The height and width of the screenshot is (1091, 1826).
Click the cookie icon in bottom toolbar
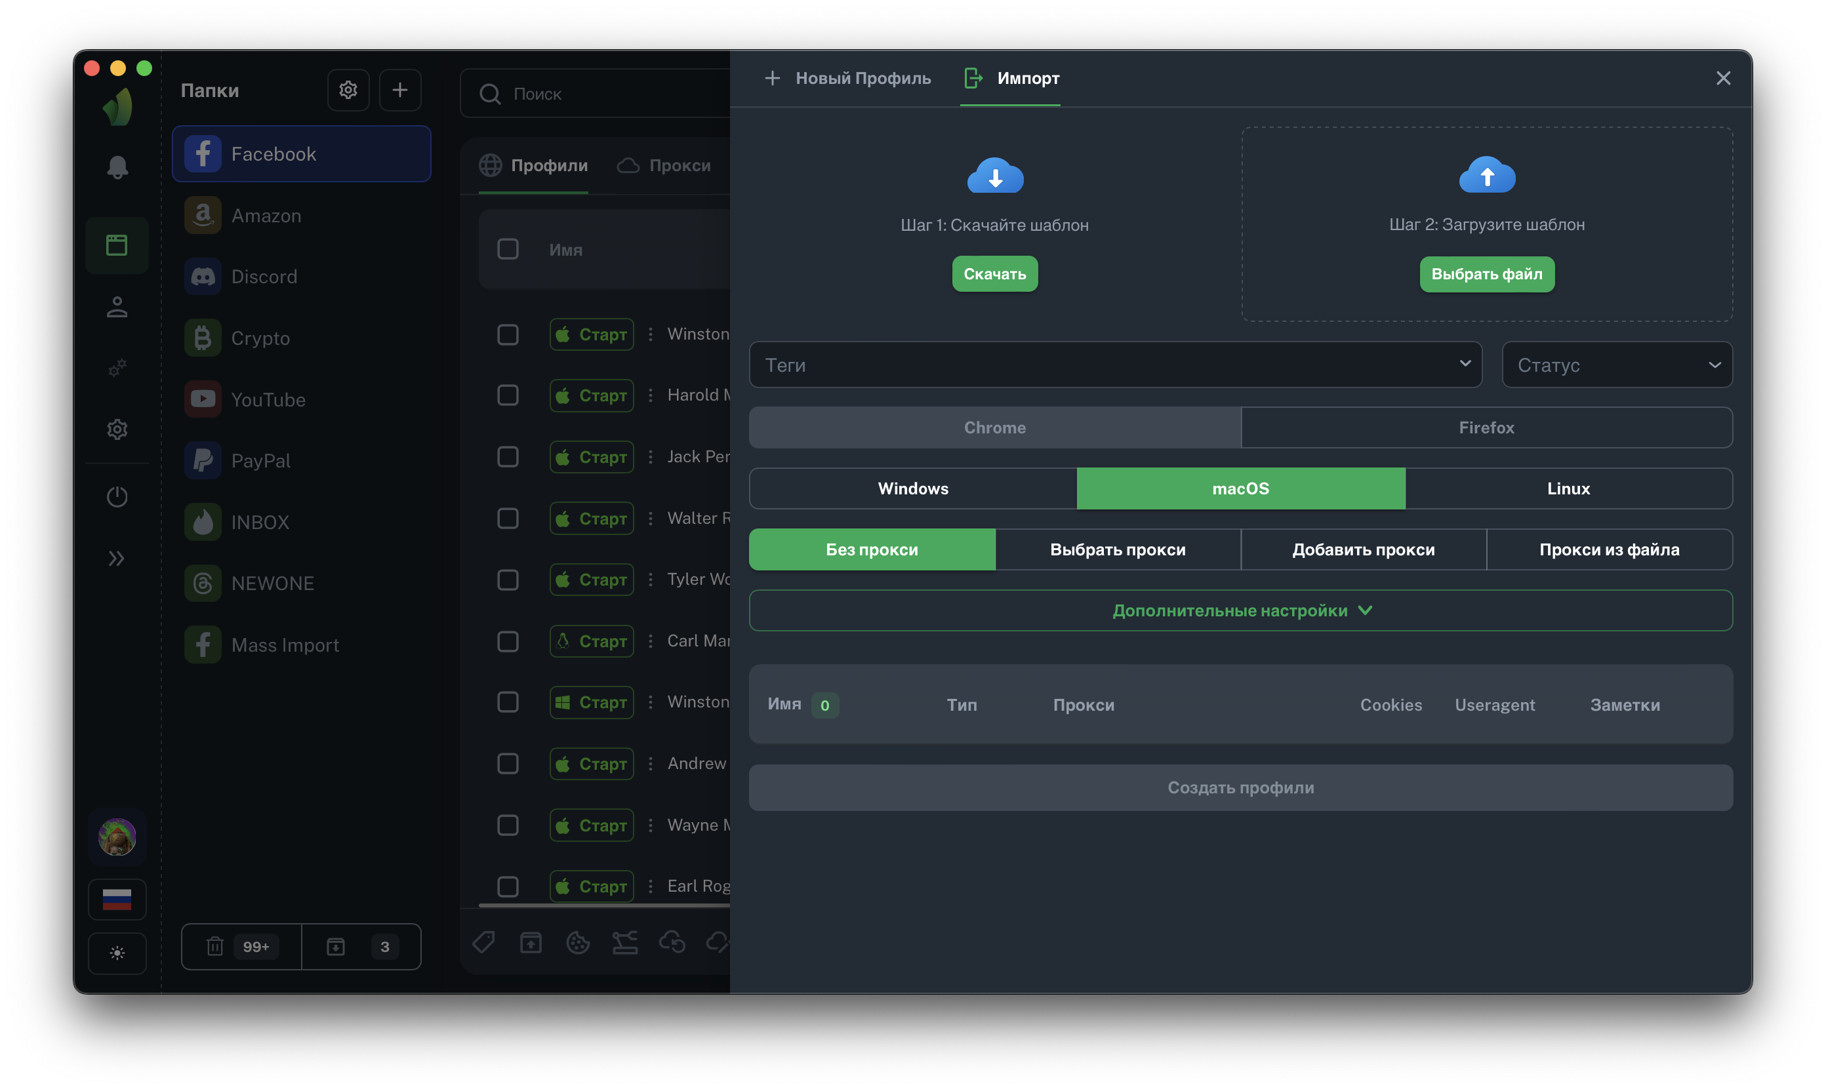pyautogui.click(x=578, y=942)
